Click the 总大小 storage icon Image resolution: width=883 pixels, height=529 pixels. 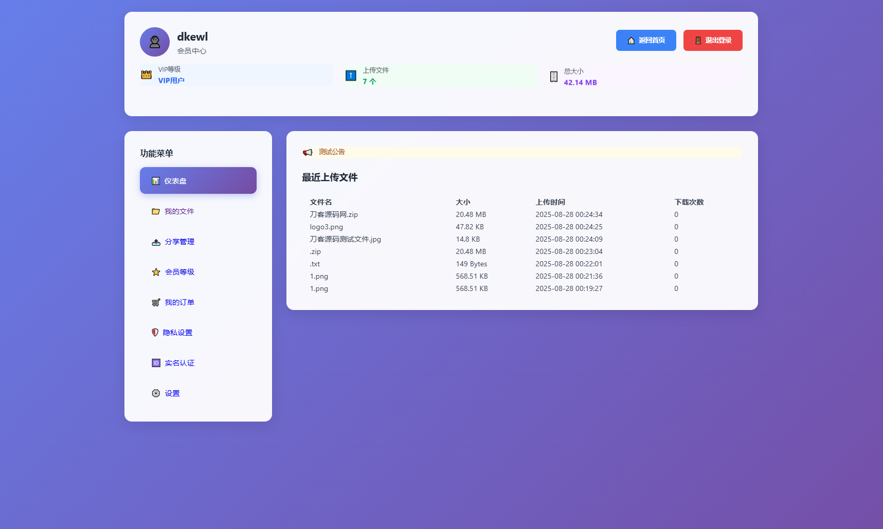tap(554, 76)
